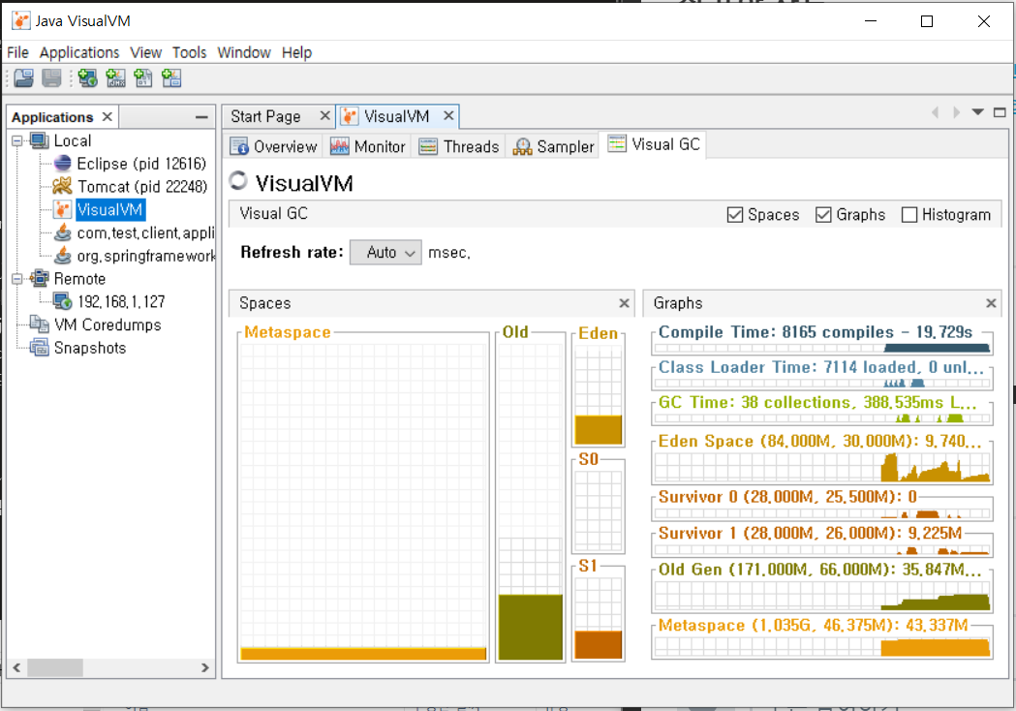Click the Old generation fill bar
Viewport: 1016px width, 711px height.
coord(531,627)
